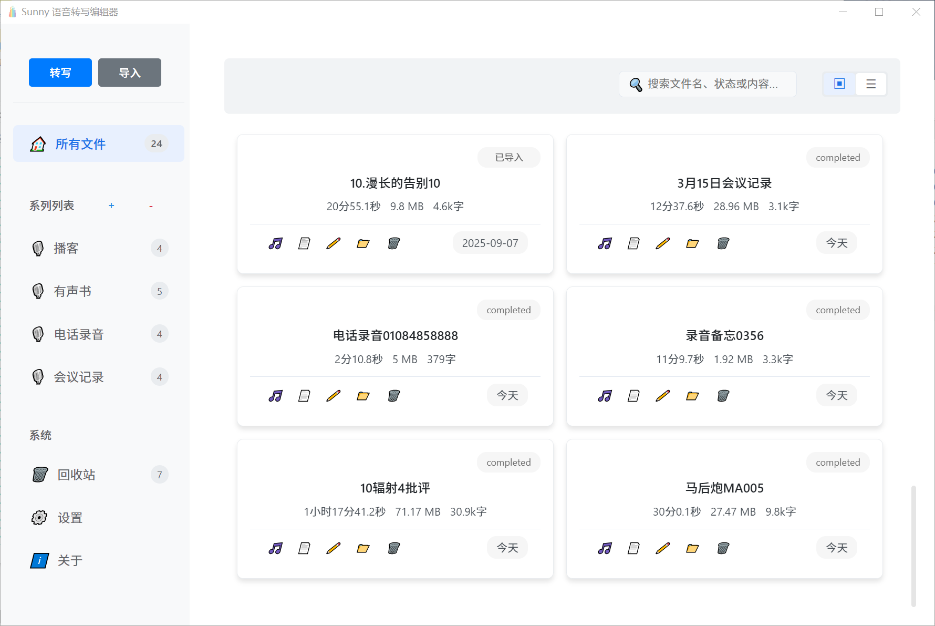Image resolution: width=935 pixels, height=626 pixels.
Task: Import files using the 导入 button
Action: click(129, 73)
